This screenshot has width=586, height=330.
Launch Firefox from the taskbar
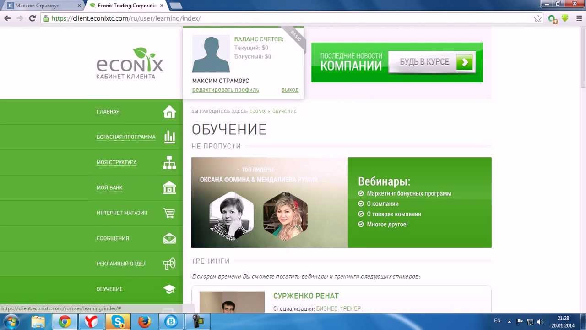click(x=144, y=322)
